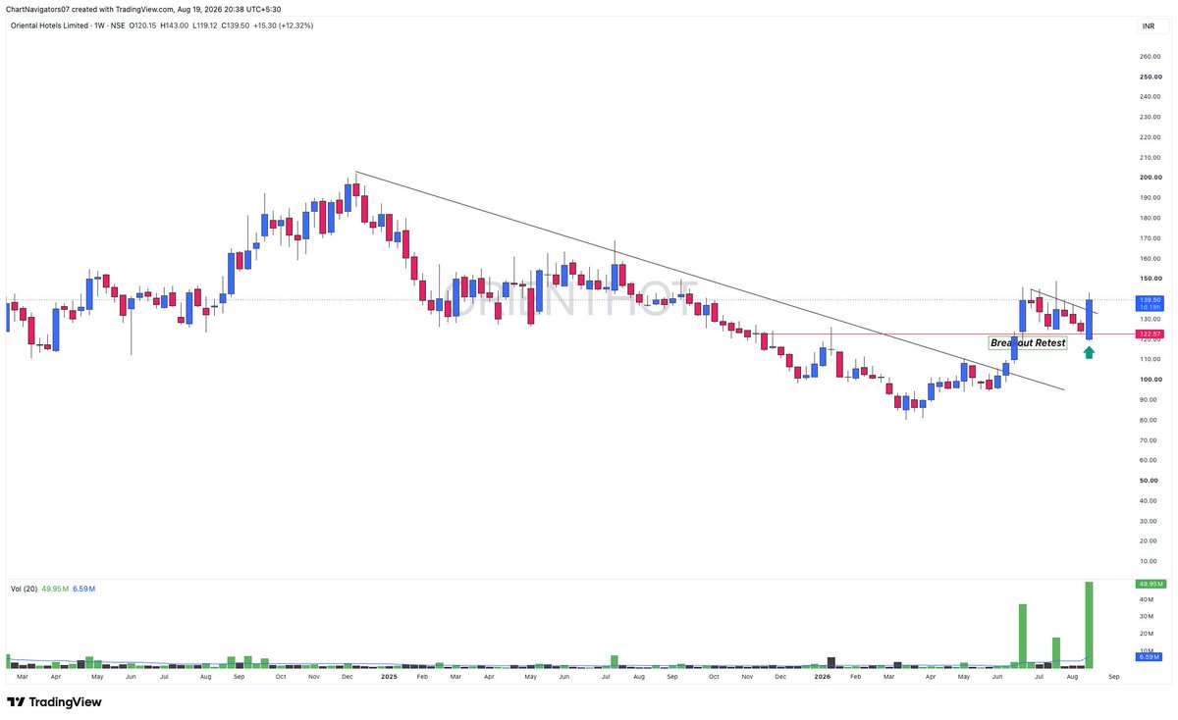
Task: Click the 110.00 price axis label
Action: [x=1151, y=359]
